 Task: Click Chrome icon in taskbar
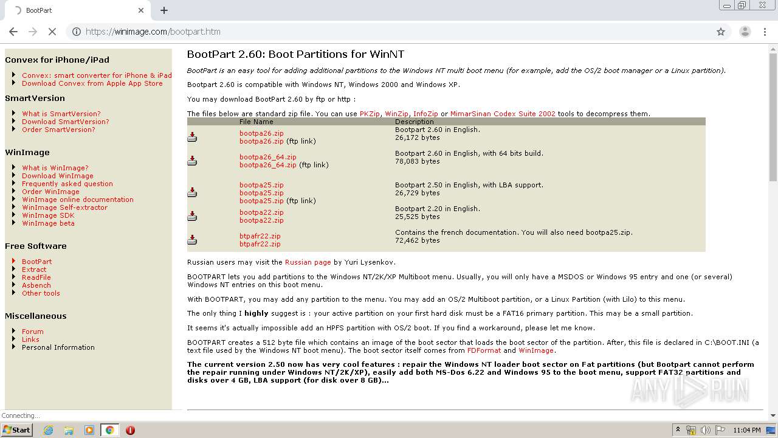pos(109,430)
